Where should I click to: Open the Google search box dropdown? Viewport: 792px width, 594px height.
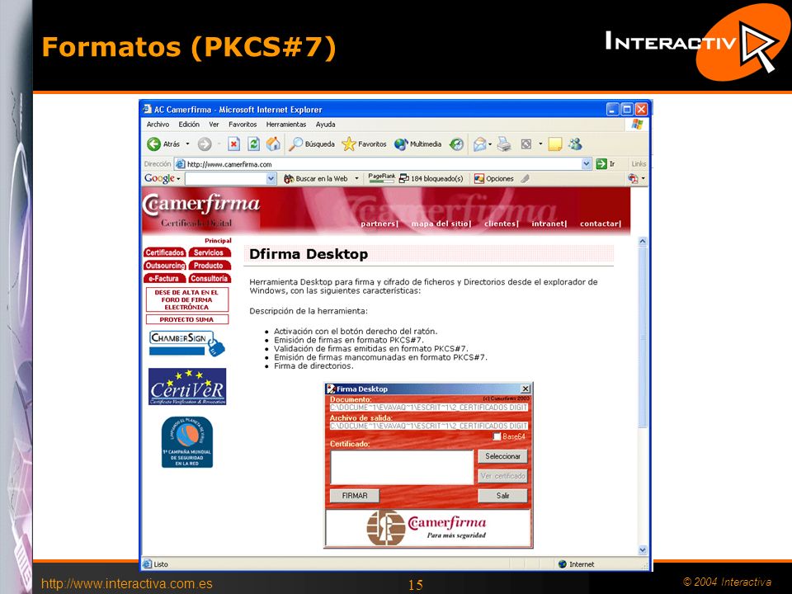271,179
